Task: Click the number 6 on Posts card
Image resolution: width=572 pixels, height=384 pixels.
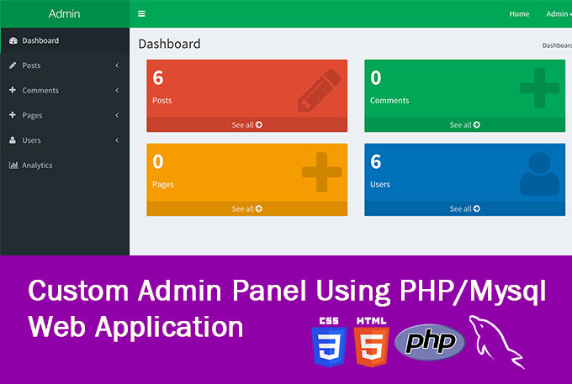Action: (158, 77)
